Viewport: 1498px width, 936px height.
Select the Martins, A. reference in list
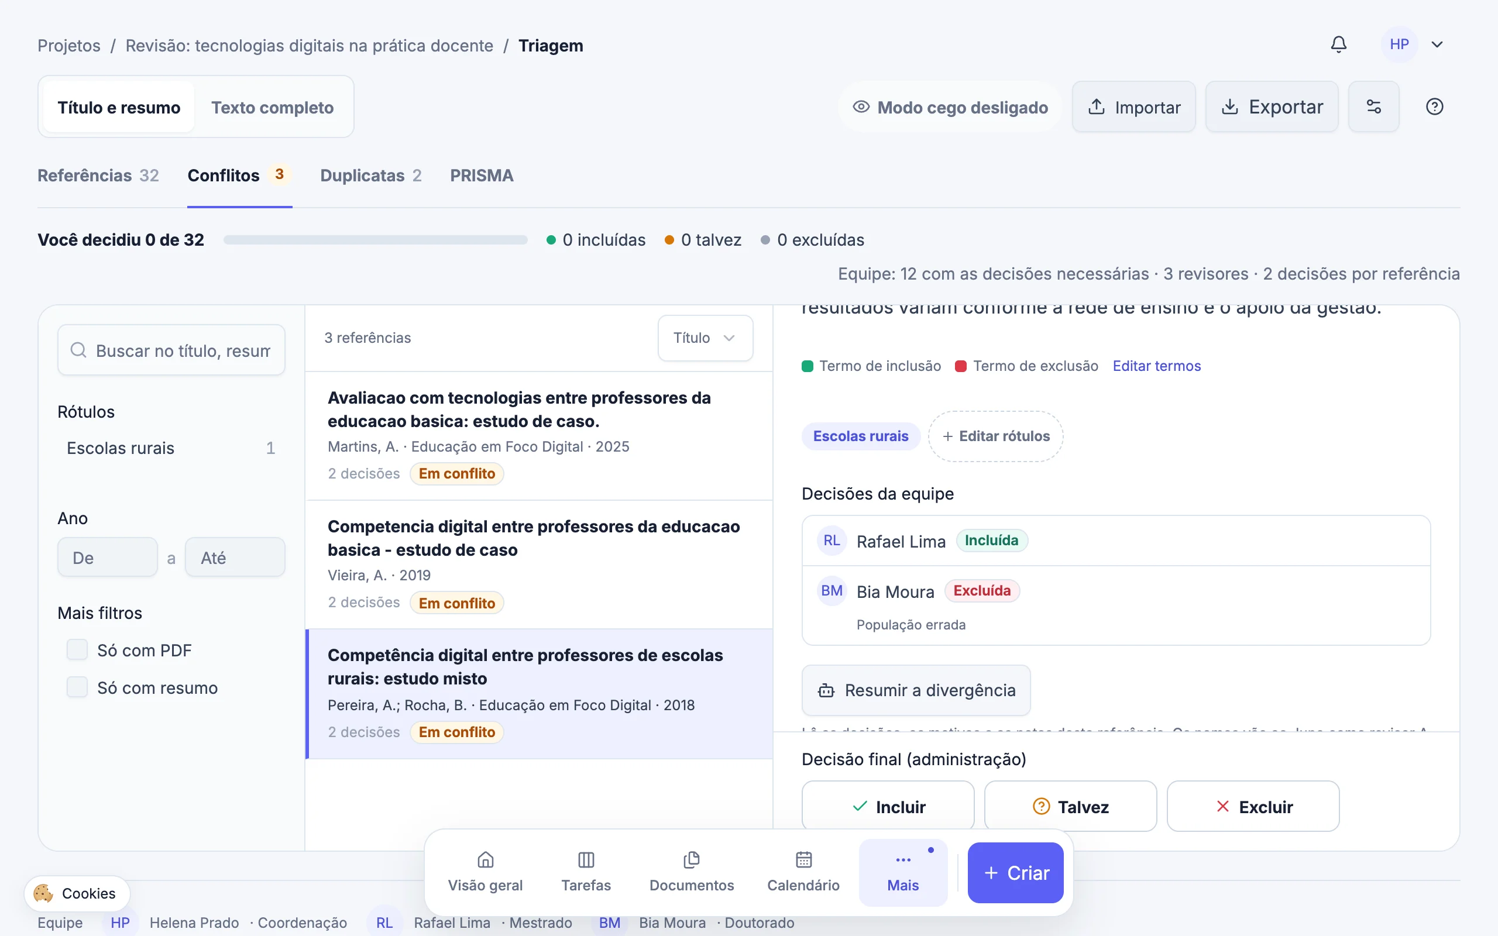[539, 436]
